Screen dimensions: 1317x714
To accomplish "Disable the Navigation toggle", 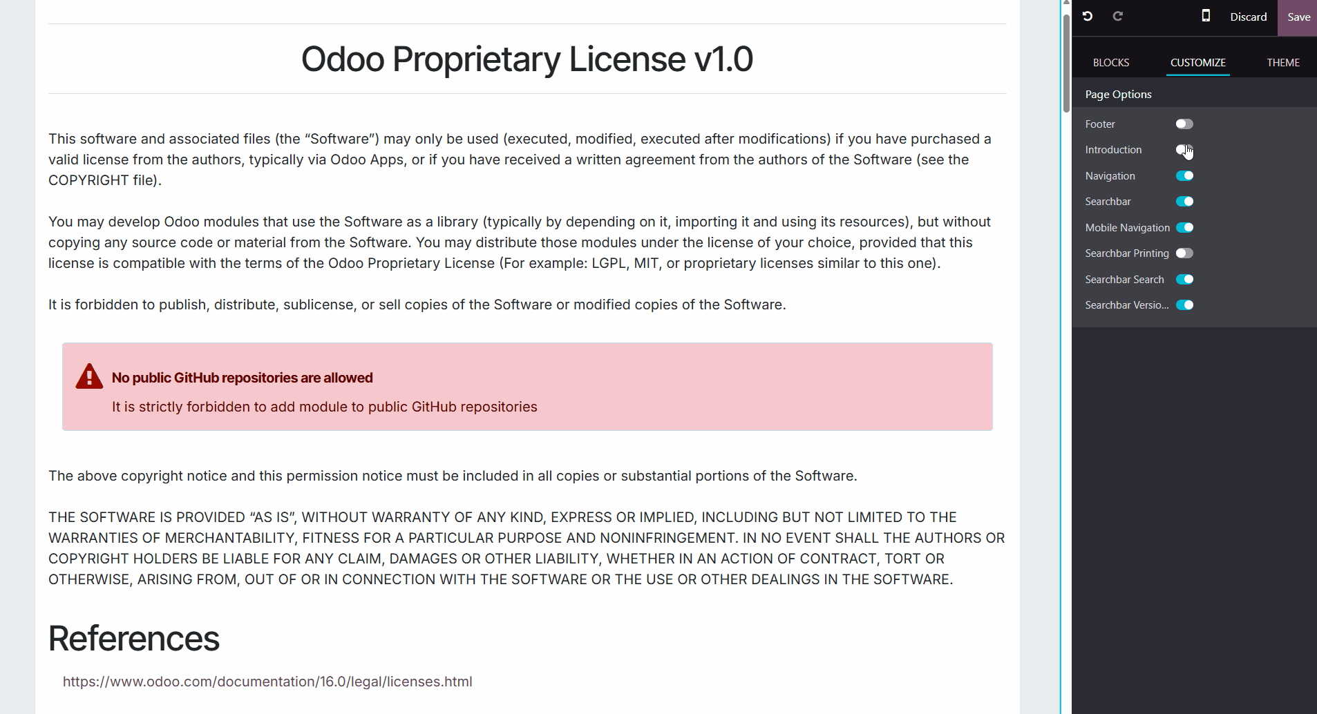I will click(x=1184, y=176).
